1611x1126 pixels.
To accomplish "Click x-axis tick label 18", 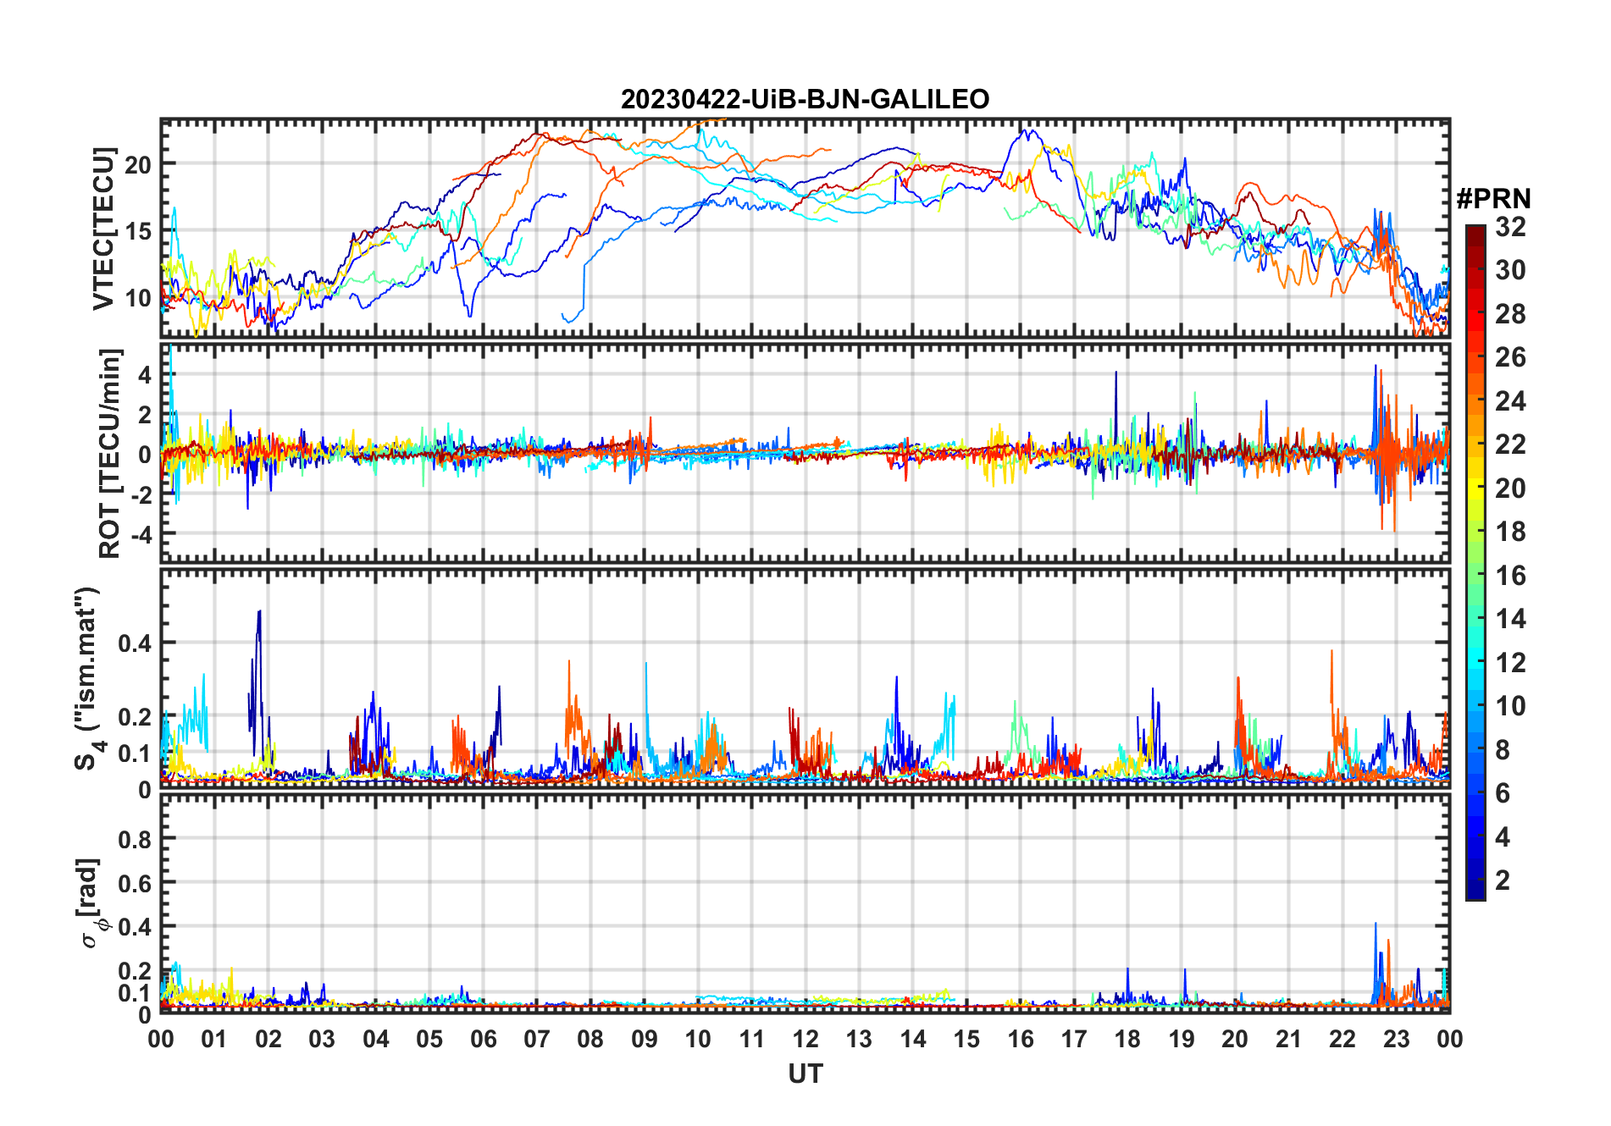I will click(1127, 1039).
